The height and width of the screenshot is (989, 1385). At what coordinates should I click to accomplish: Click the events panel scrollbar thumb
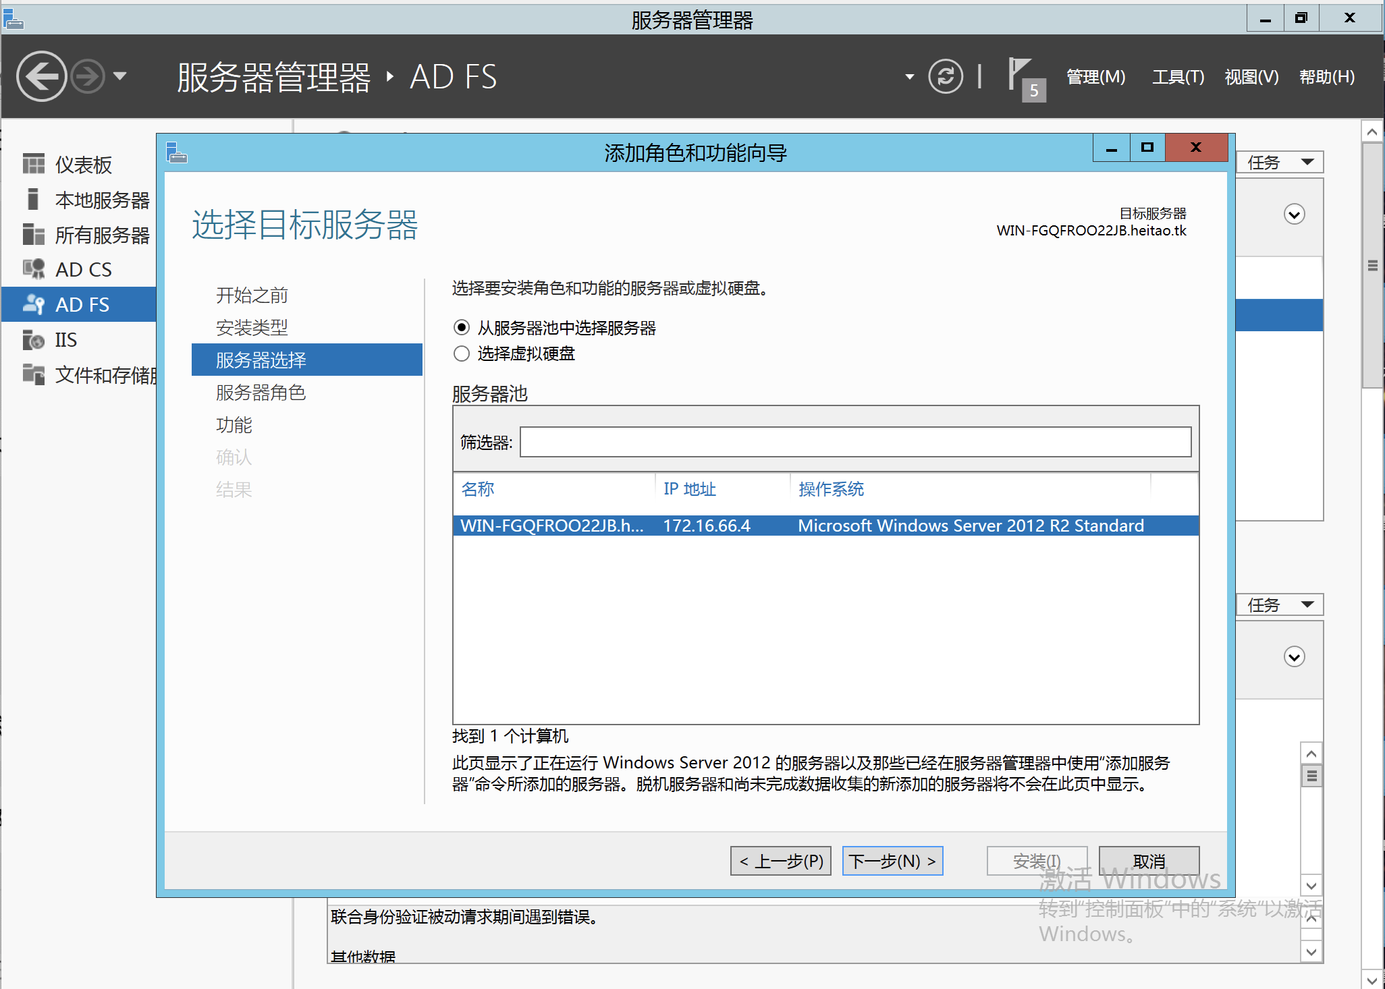(x=1311, y=776)
